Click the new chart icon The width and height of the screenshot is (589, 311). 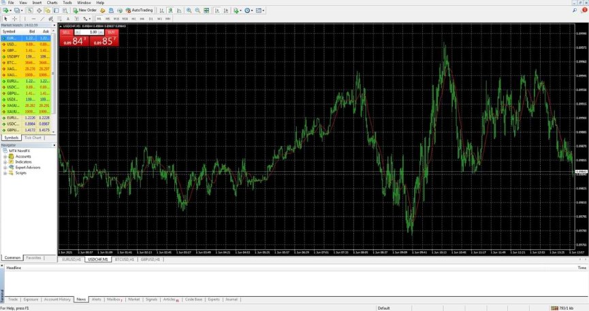pyautogui.click(x=5, y=10)
